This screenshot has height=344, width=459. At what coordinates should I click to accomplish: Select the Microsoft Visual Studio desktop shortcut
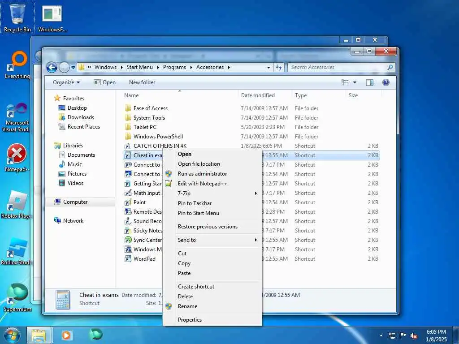point(17,117)
